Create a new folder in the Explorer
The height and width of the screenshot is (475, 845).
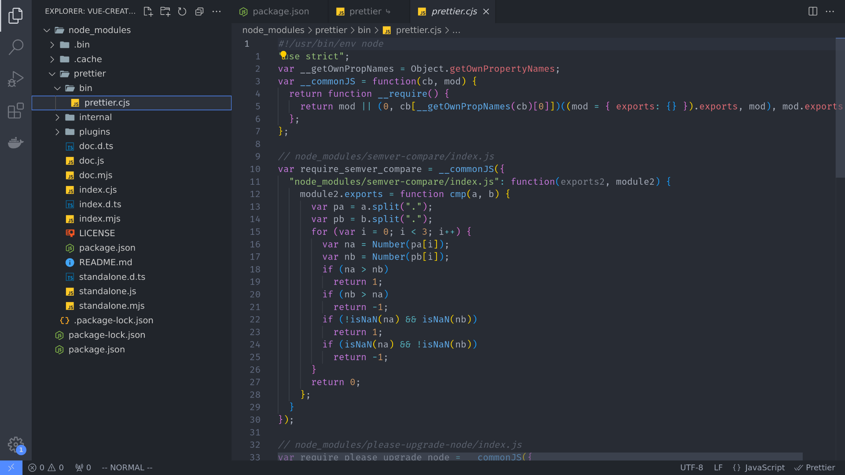pyautogui.click(x=165, y=12)
